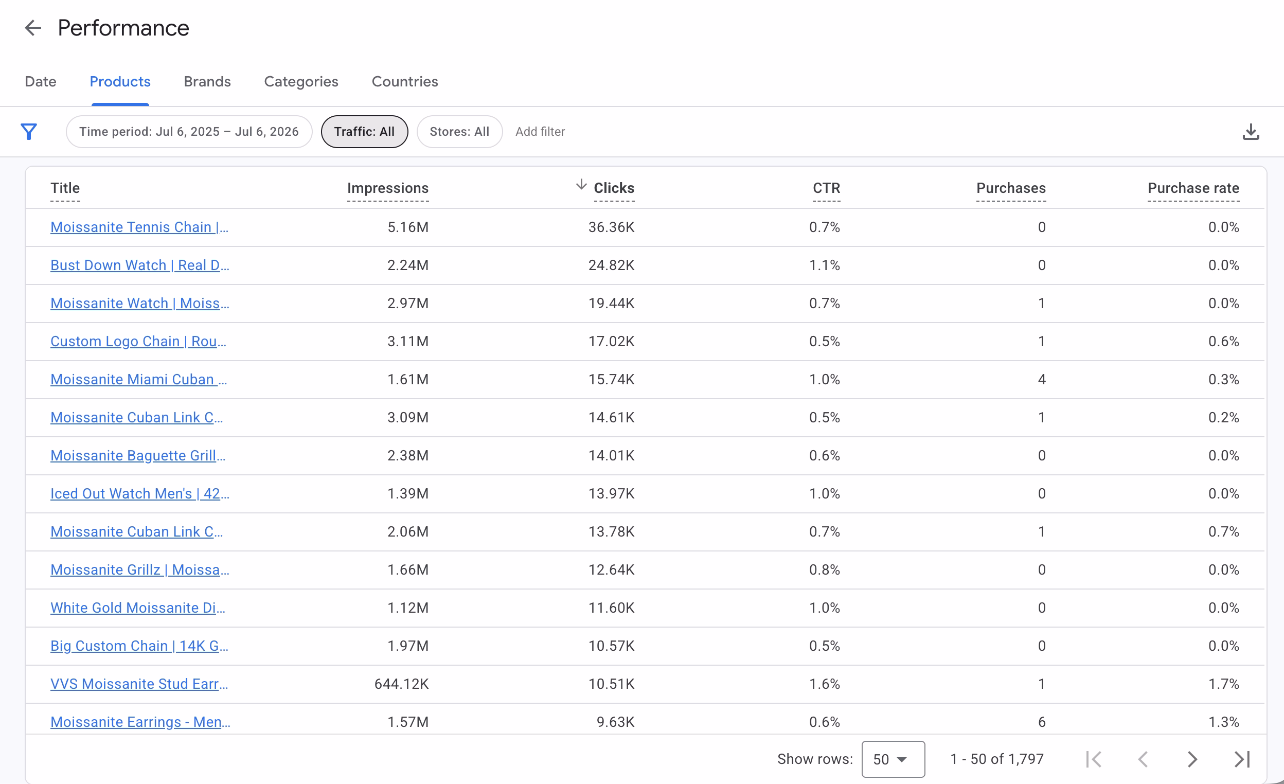Open the White Gold Moissanite link
This screenshot has width=1284, height=784.
(137, 608)
